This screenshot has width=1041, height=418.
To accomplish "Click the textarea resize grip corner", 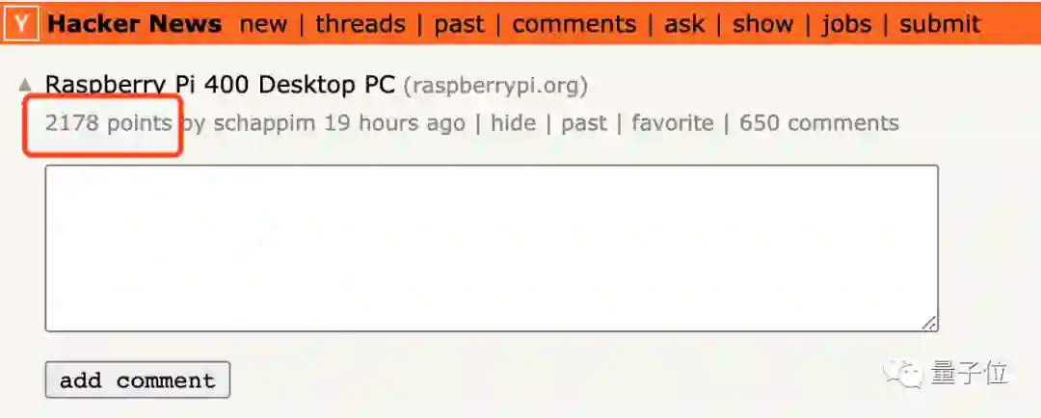I will [929, 323].
